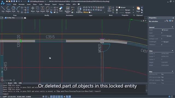Screen dimensions: 175x98
Task: Toggle Polar tracking in status bar
Action: [x=51, y=97]
